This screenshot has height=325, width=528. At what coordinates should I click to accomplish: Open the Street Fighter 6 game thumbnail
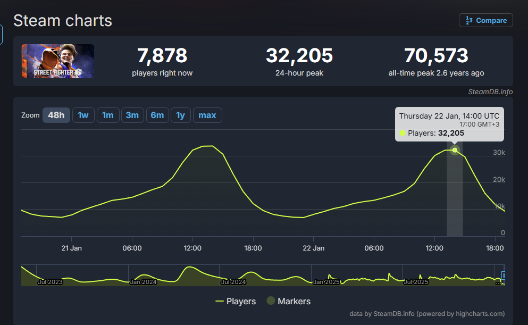click(x=57, y=61)
